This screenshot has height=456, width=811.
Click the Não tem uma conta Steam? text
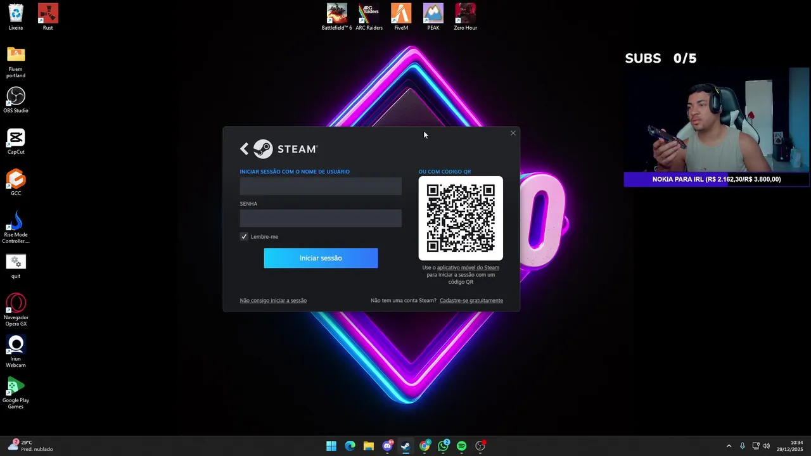404,300
